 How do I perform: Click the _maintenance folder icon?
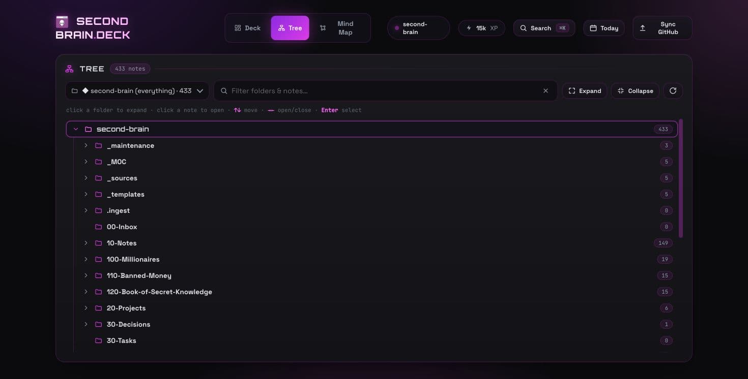99,145
